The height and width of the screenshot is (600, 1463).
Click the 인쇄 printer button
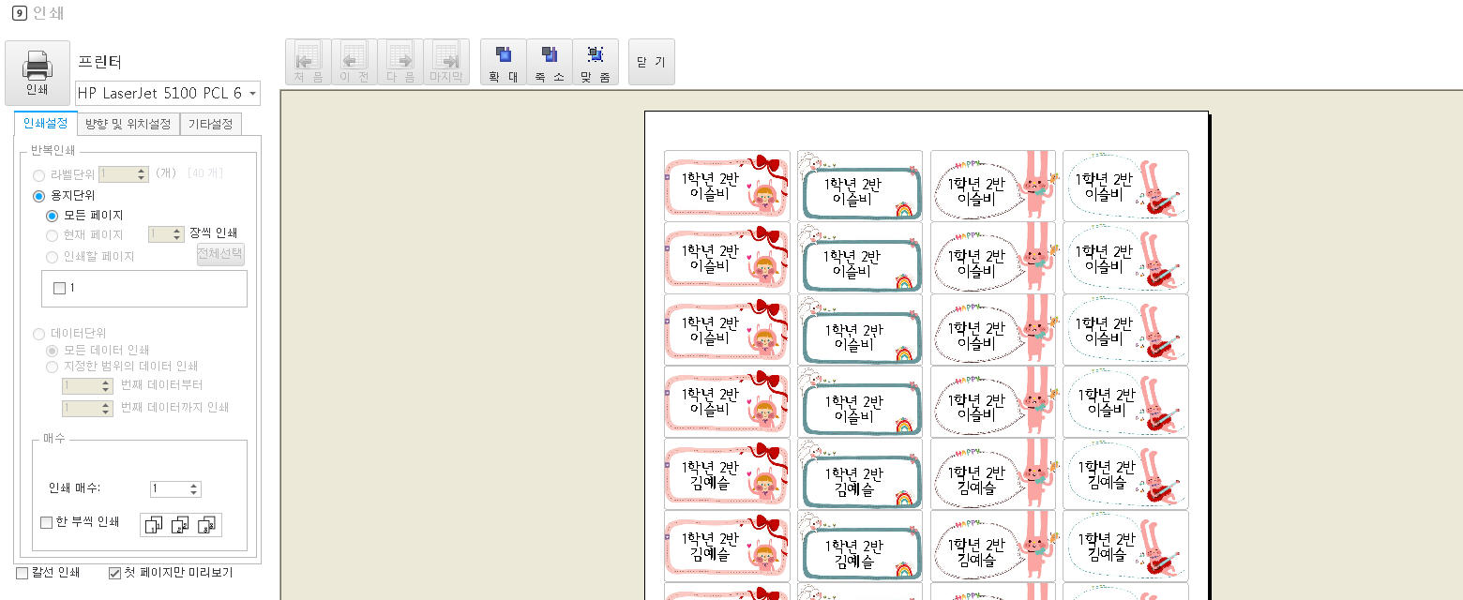[x=37, y=72]
